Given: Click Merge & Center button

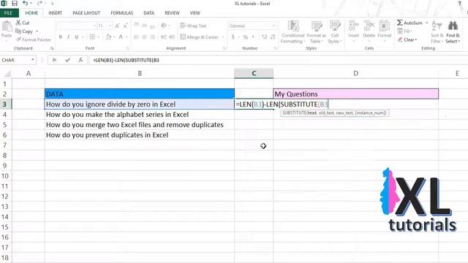Looking at the screenshot, I should coord(199,37).
